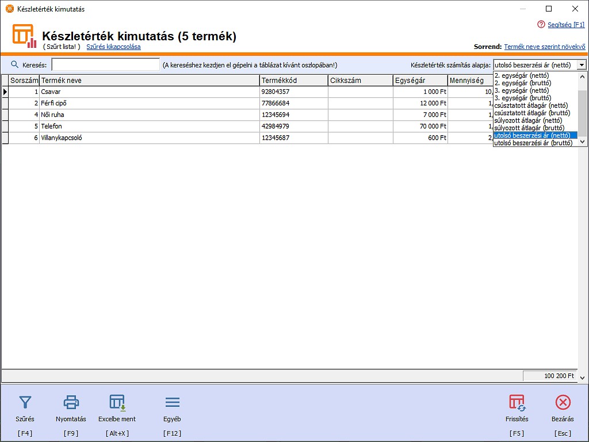Export the table with Excelbe ment icon
The width and height of the screenshot is (589, 442).
click(x=117, y=402)
